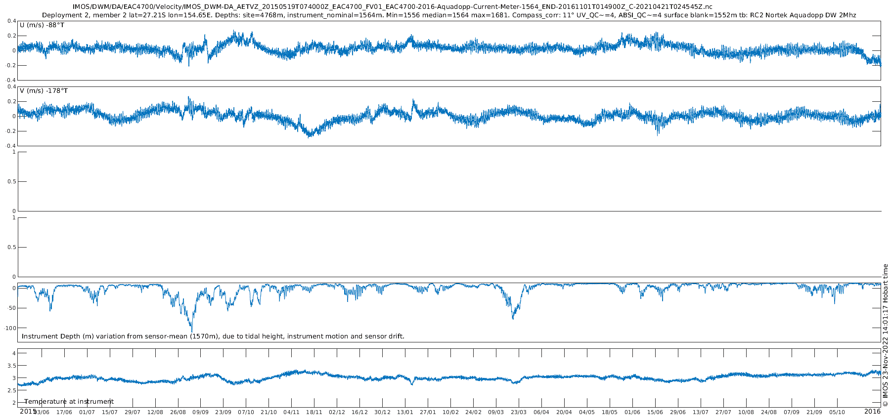Click the '50' tick on instrument depth axis
890x420 pixels.
(x=12, y=308)
